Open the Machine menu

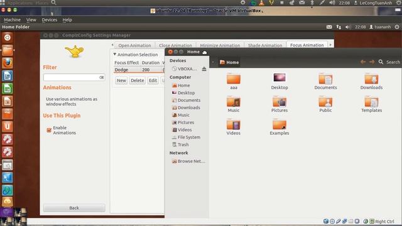click(12, 19)
